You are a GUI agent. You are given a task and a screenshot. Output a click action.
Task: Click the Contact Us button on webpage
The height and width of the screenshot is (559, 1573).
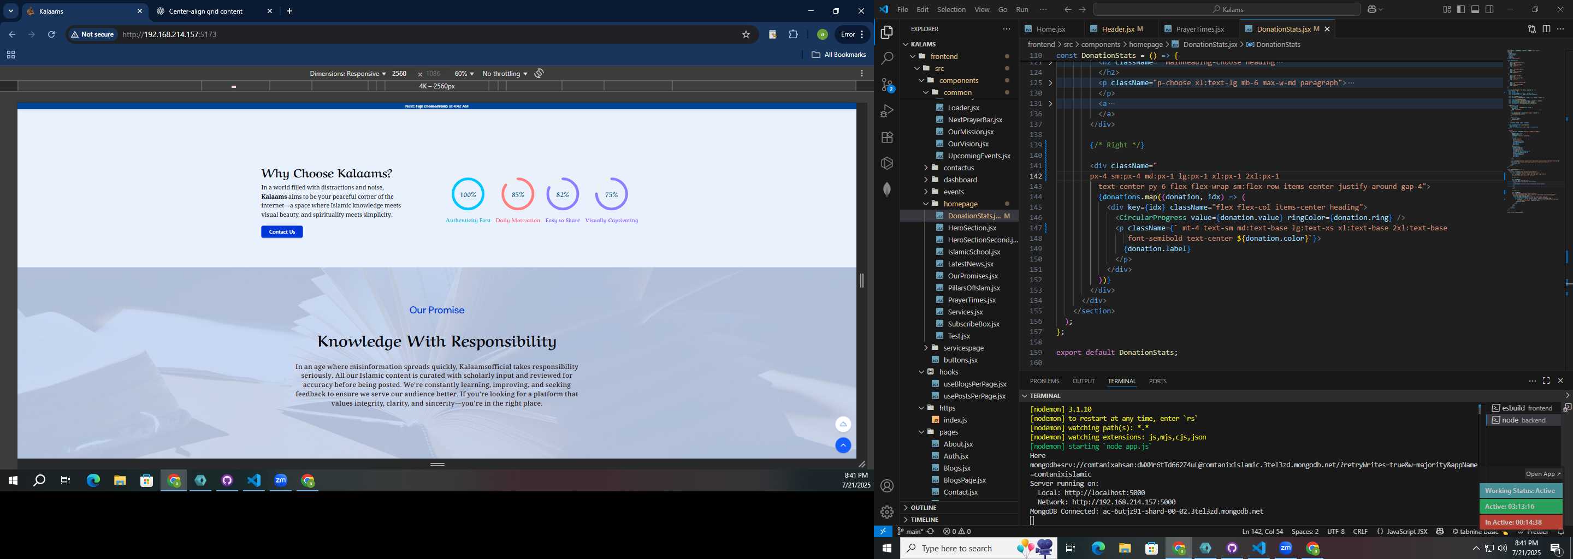(x=282, y=232)
